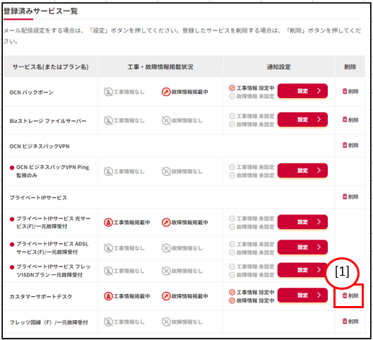Image resolution: width=373 pixels, height=340 pixels.
Task: Click 工事情報 設定中 check for OCN バックボーン
Action: coord(232,88)
